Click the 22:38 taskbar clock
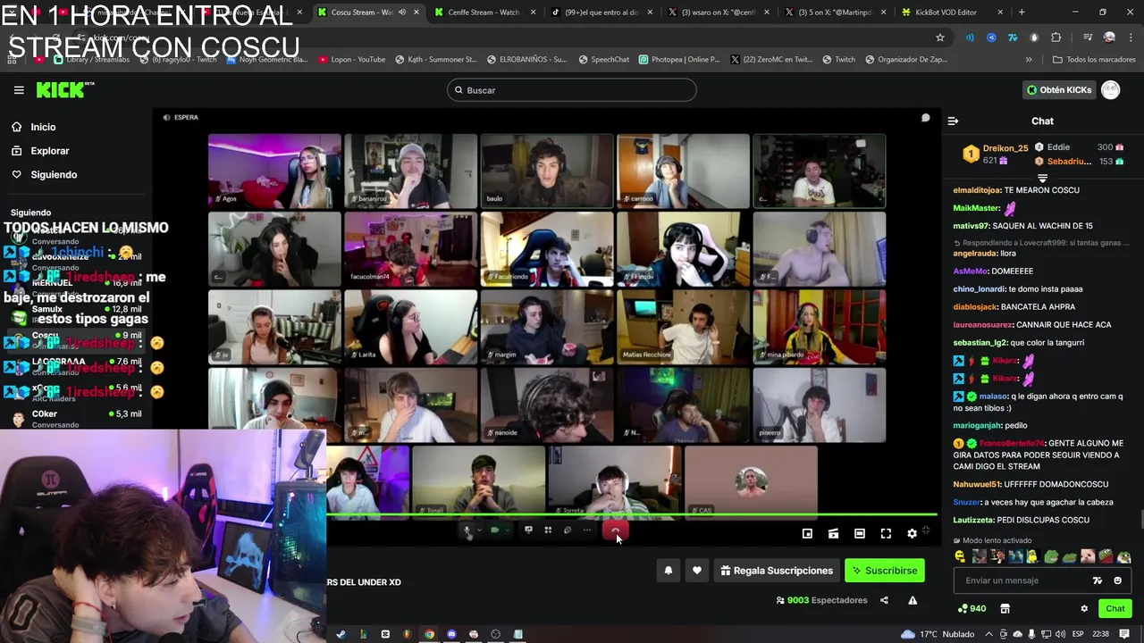 click(1100, 634)
